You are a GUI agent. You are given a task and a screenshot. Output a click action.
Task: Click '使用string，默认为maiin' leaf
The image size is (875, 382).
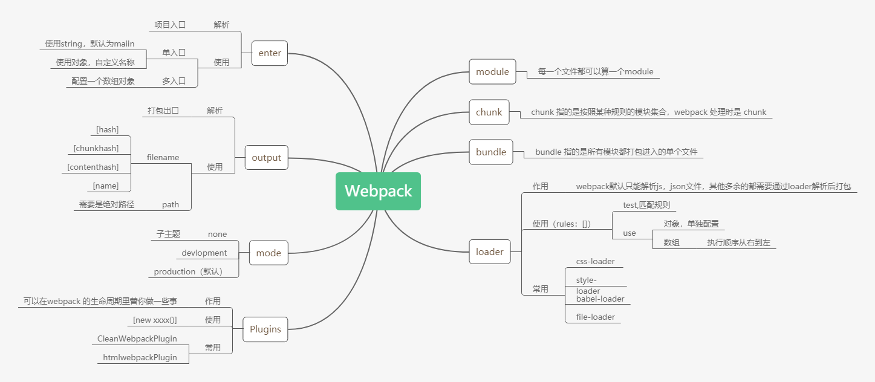click(89, 44)
